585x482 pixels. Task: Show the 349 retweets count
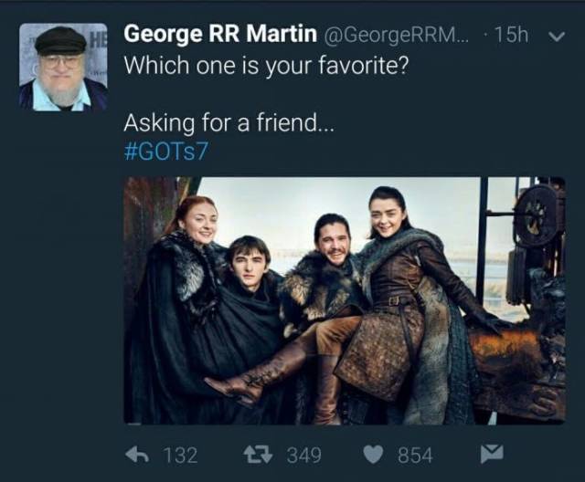[x=303, y=455]
